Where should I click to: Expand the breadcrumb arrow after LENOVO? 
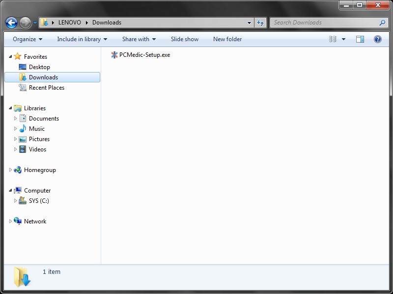click(87, 23)
